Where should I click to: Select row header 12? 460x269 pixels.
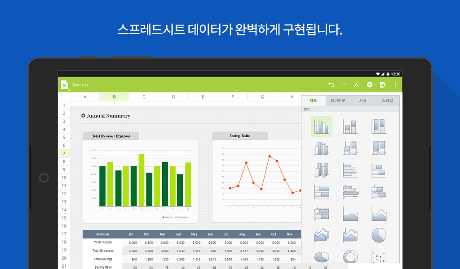coord(64,194)
